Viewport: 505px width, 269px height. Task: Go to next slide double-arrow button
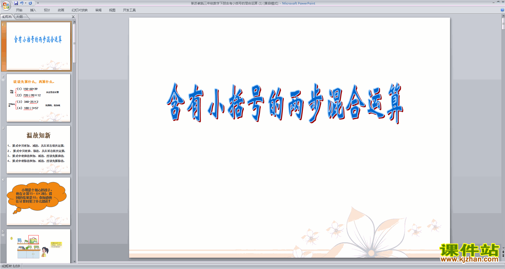pos(503,256)
